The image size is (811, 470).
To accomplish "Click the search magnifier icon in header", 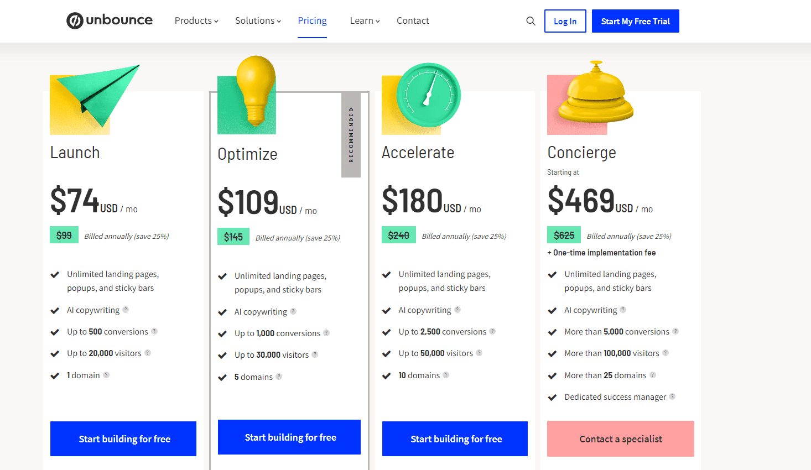I will (531, 21).
